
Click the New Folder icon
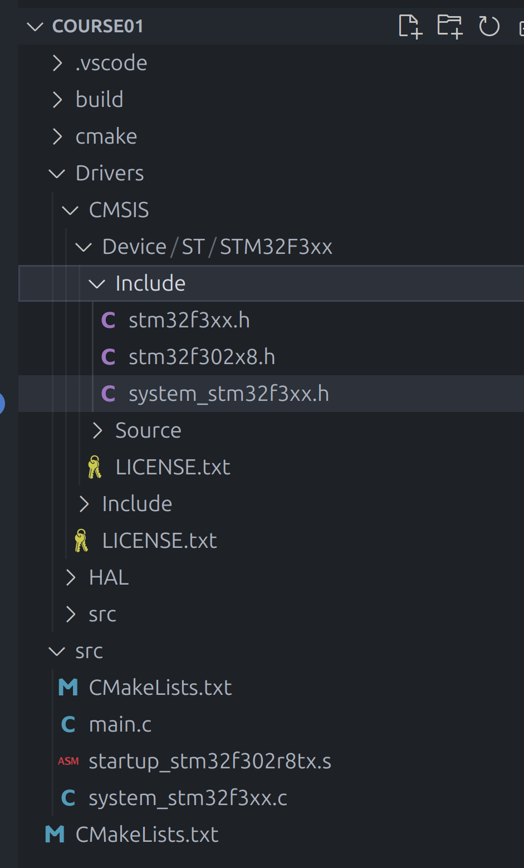pos(450,26)
